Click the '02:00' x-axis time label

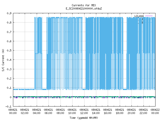(x=24, y=113)
